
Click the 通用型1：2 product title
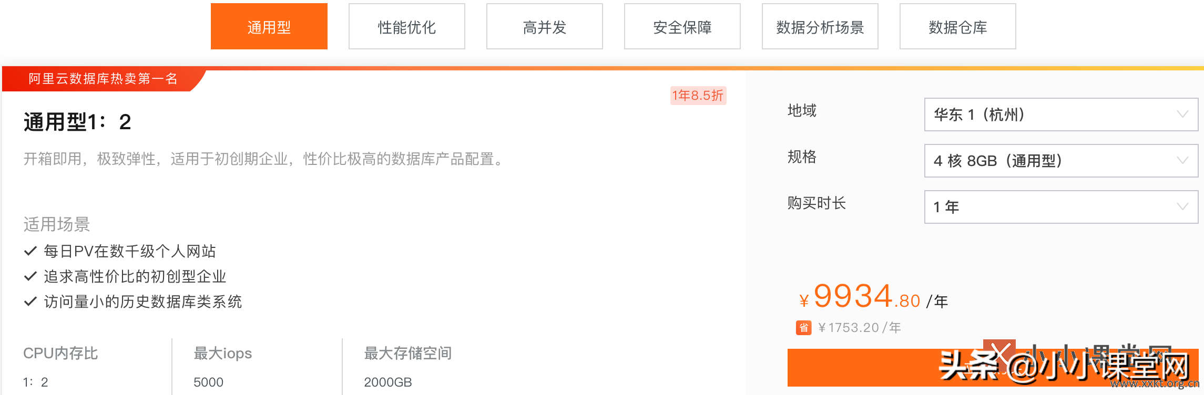(77, 122)
